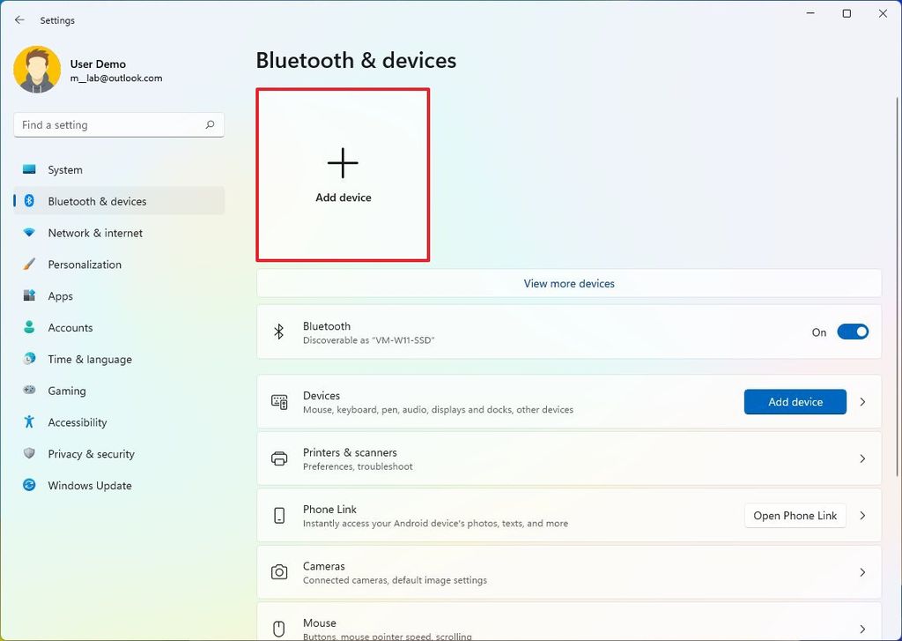Screen dimensions: 902x641
Task: Expand the Mouse settings chevron
Action: pyautogui.click(x=862, y=627)
